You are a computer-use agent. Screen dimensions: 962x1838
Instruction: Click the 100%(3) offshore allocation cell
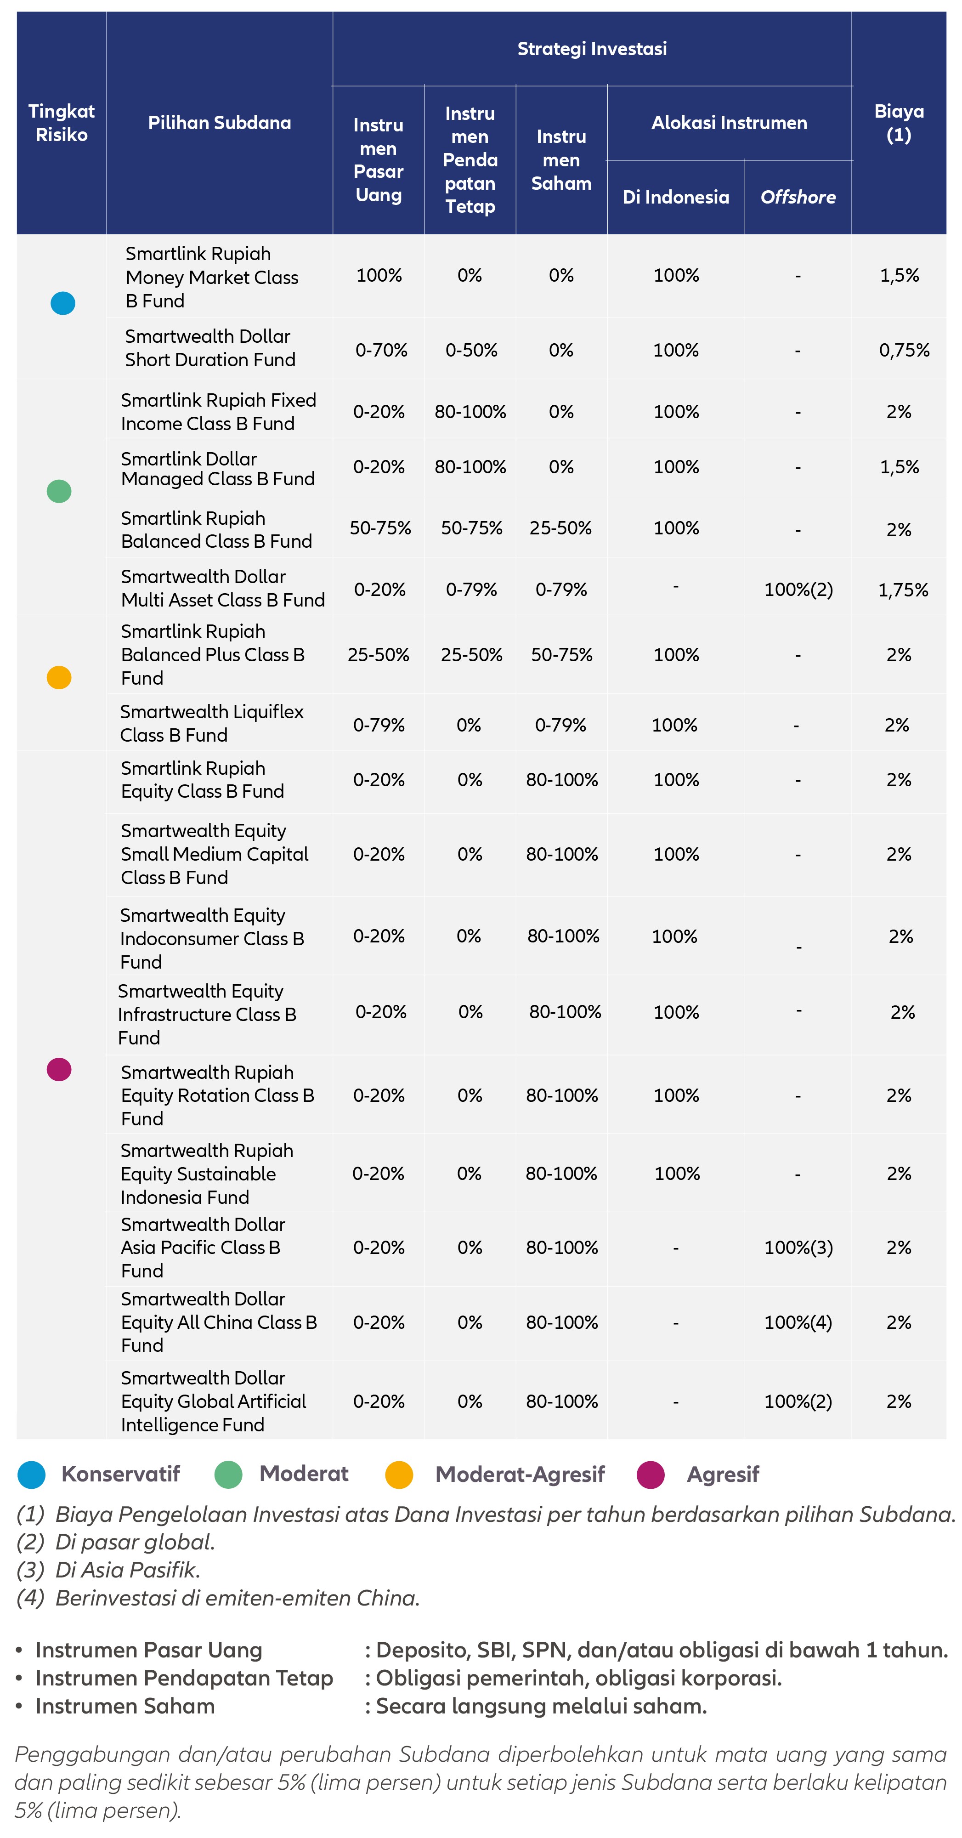(798, 1247)
